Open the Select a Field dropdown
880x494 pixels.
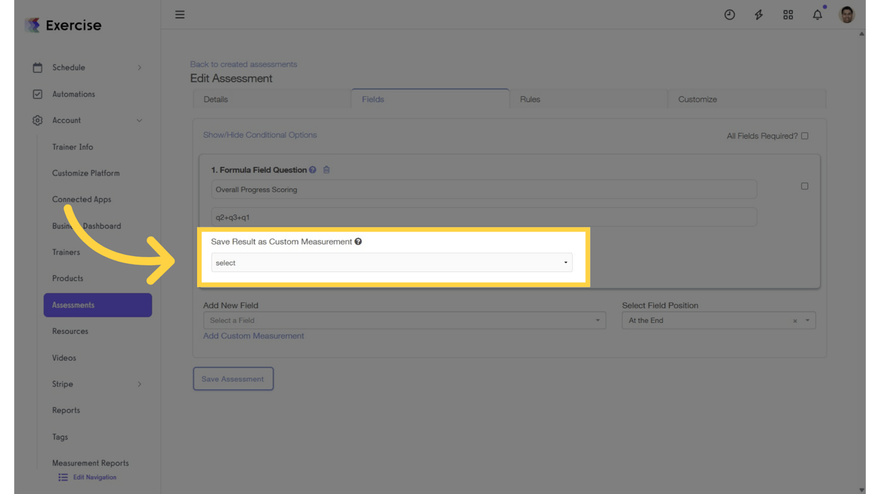(404, 320)
